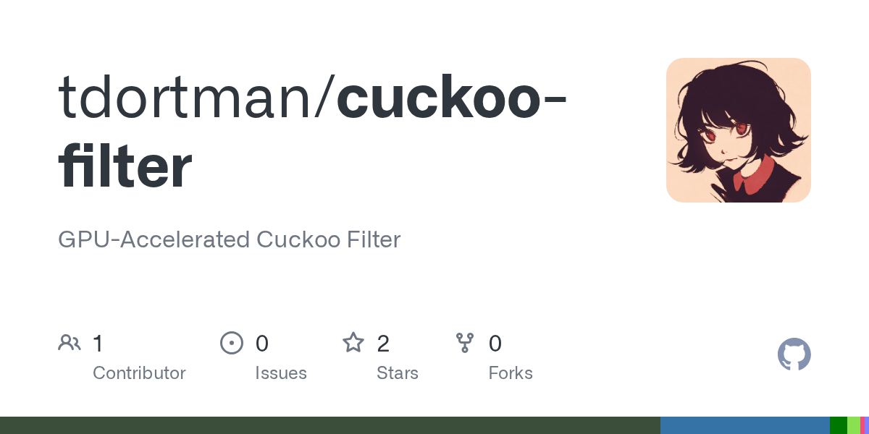Click the forks count number 0
This screenshot has width=869, height=434.
(495, 344)
